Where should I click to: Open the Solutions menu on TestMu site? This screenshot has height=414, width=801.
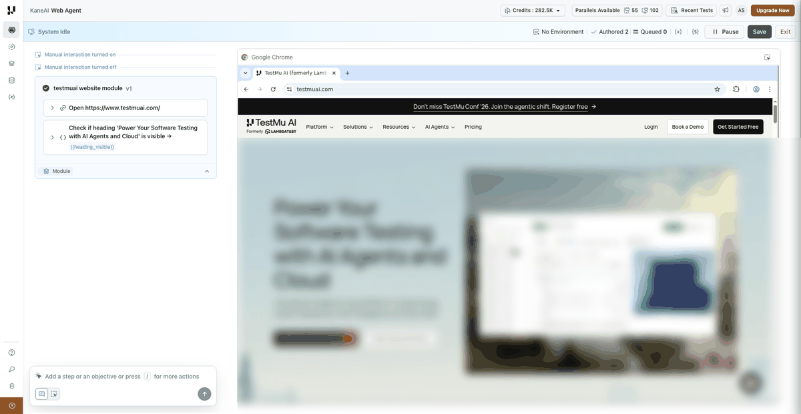tap(358, 127)
